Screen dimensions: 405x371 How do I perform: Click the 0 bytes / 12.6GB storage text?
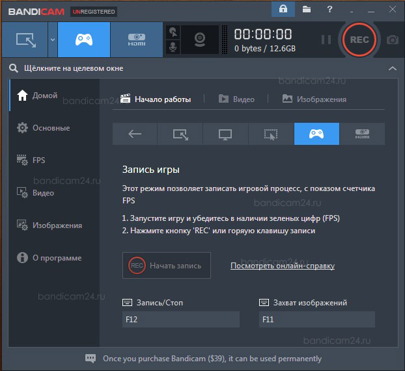point(265,49)
